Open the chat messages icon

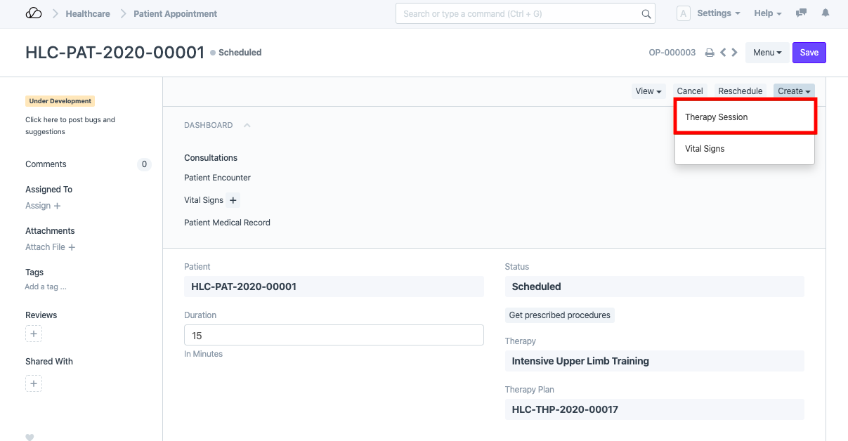[801, 13]
